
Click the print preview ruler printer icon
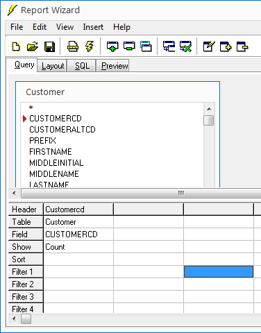73,46
